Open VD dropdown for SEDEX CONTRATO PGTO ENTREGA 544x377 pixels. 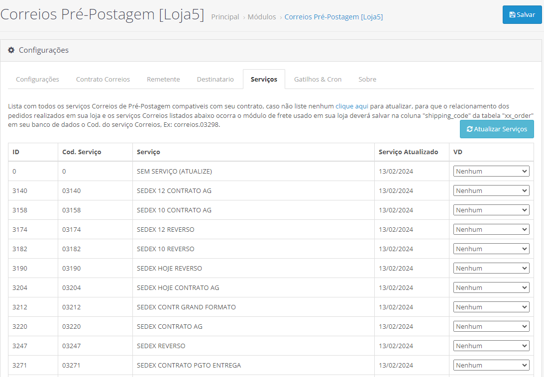click(491, 365)
